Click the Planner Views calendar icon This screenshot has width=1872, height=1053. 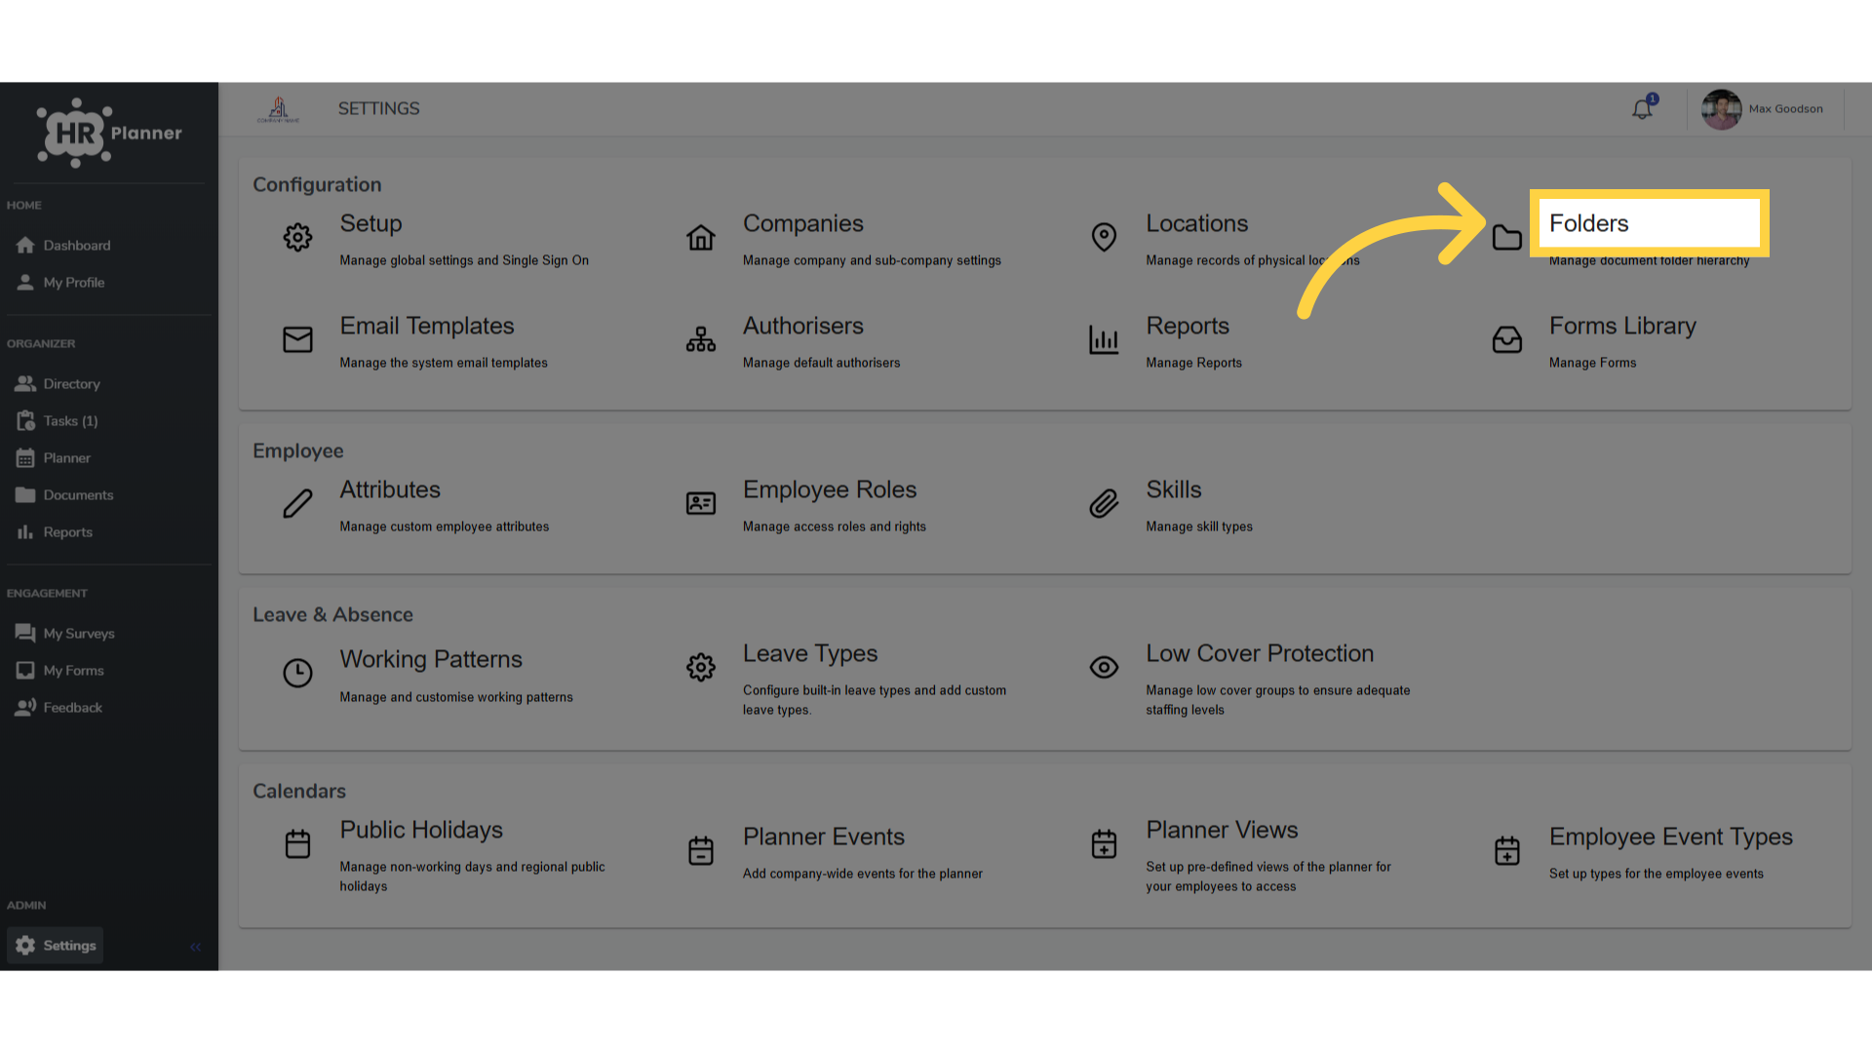pyautogui.click(x=1104, y=843)
